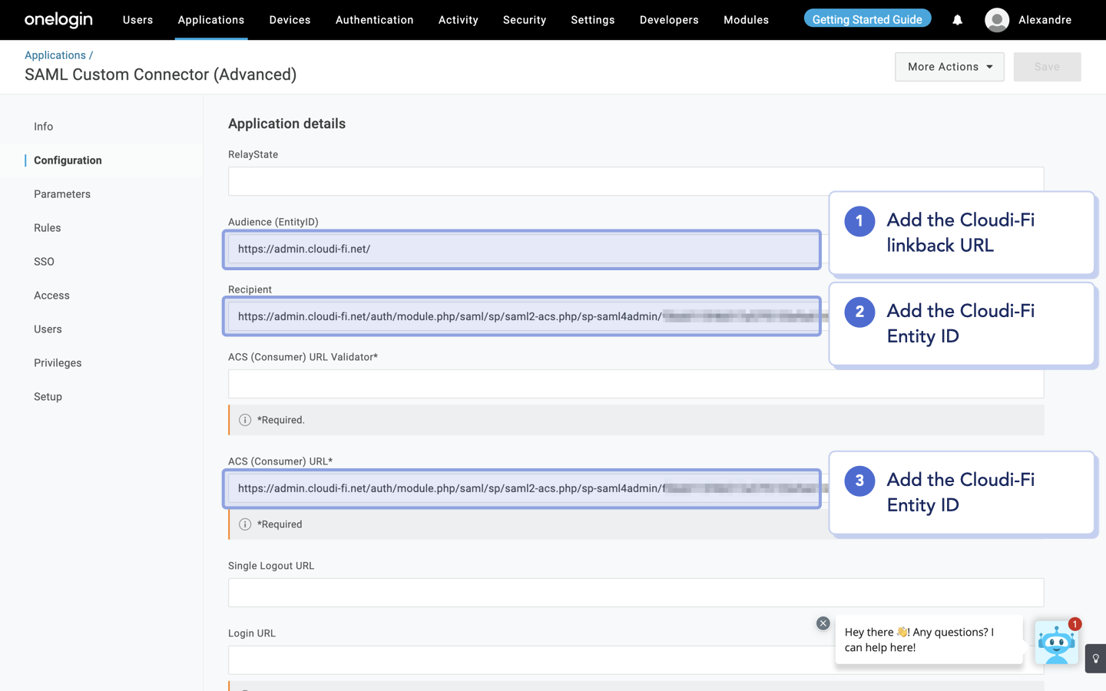Viewport: 1106px width, 691px height.
Task: Switch to the SSO tab
Action: (44, 262)
